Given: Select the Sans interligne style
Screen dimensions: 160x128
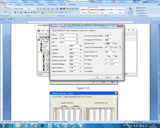Looking at the screenshot, I should click(93, 10).
